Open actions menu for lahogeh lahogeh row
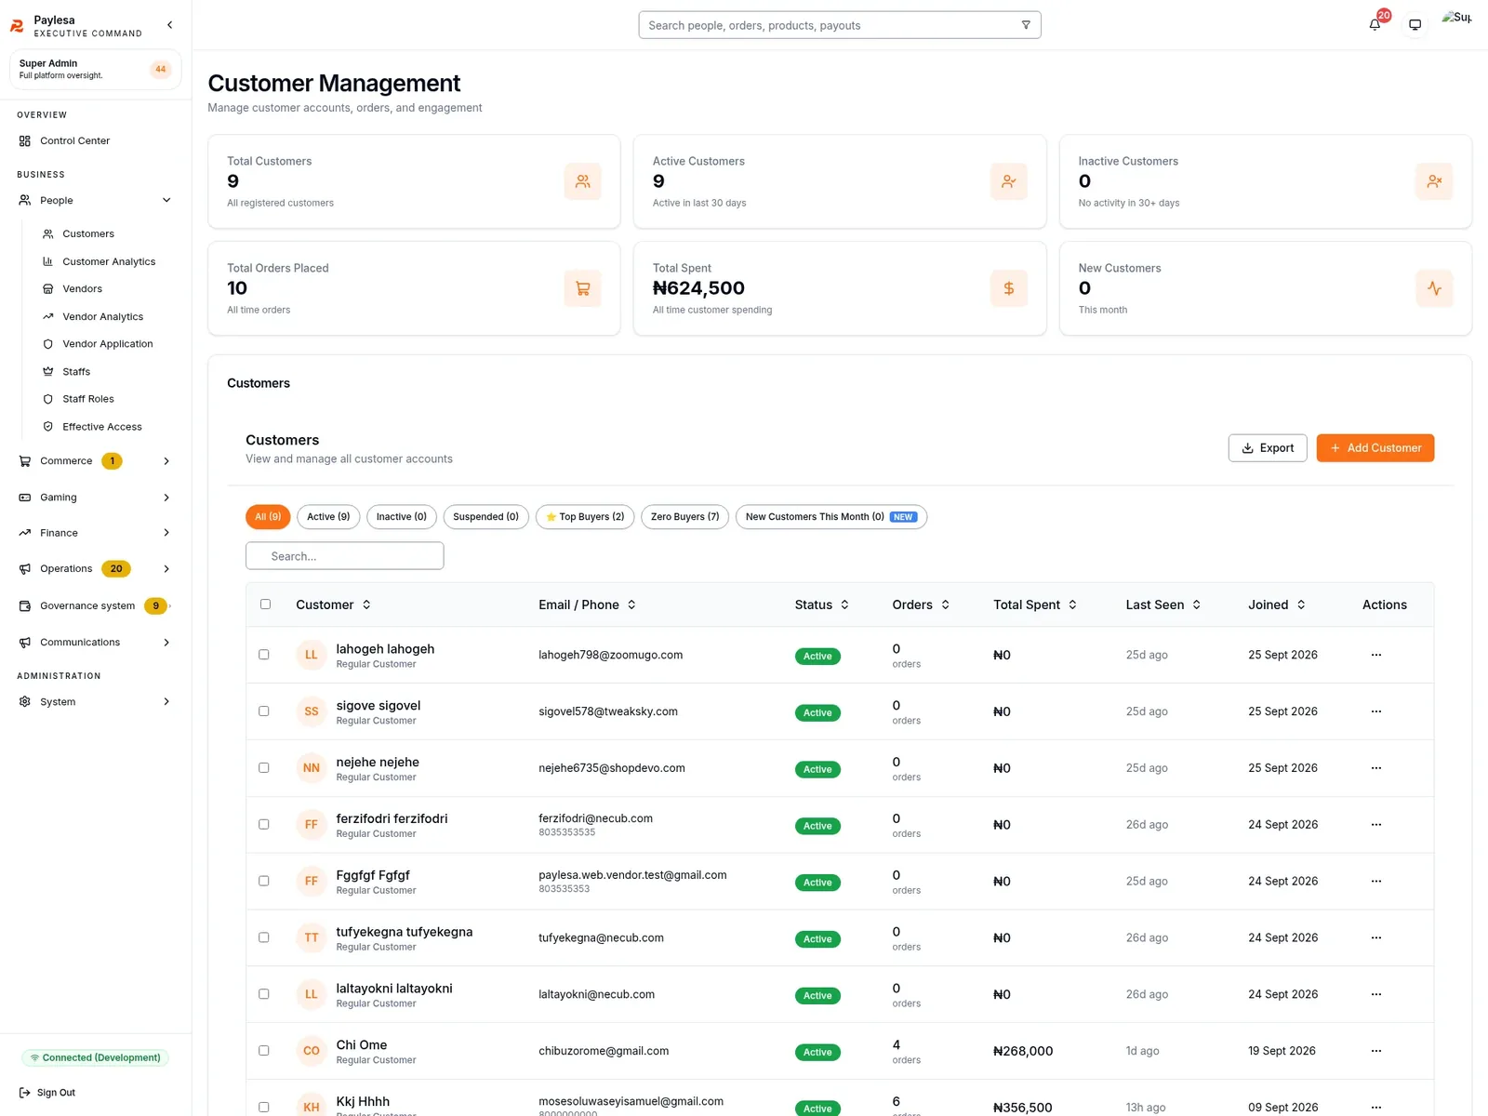Viewport: 1488px width, 1116px height. (x=1376, y=655)
